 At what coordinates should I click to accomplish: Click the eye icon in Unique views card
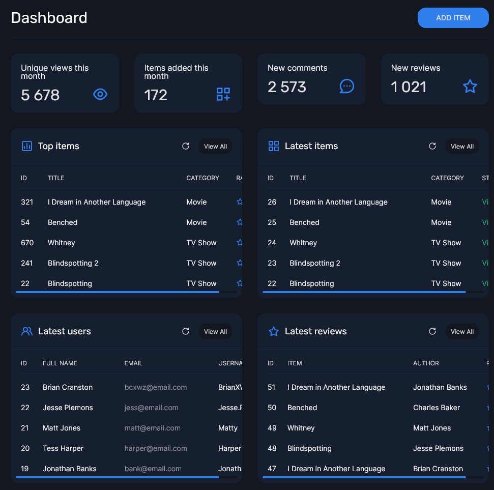[100, 94]
